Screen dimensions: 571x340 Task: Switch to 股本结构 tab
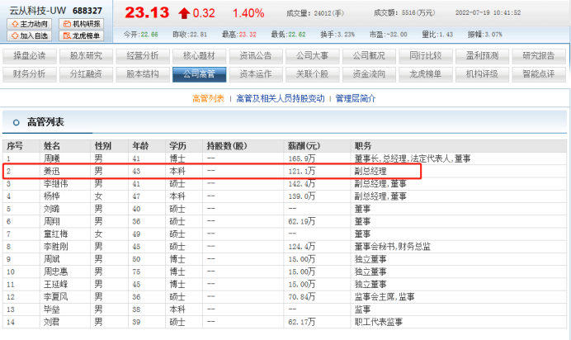(x=143, y=74)
